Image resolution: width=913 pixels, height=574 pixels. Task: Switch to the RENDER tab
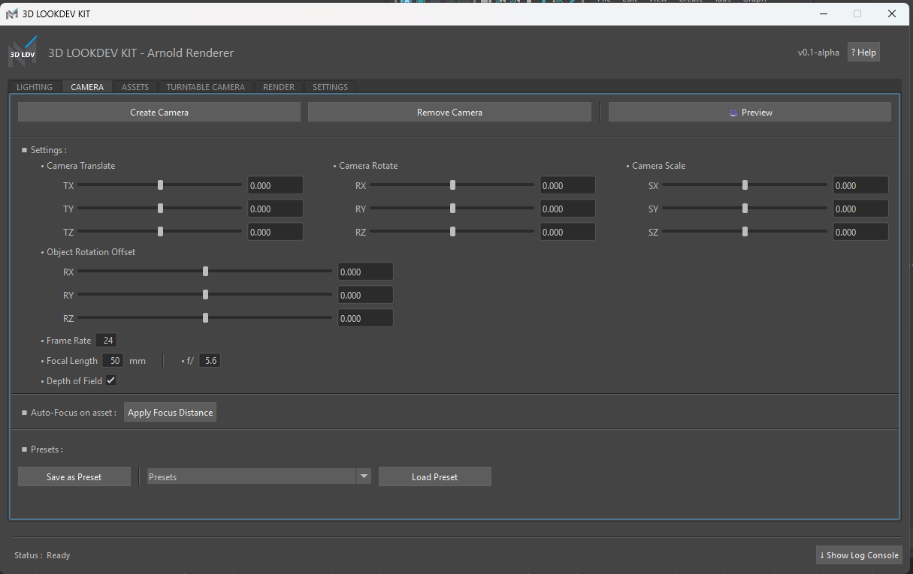(x=279, y=87)
